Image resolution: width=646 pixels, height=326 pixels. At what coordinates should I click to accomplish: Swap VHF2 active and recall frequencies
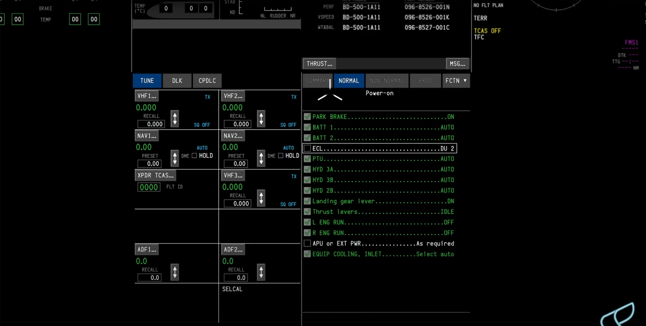(261, 119)
